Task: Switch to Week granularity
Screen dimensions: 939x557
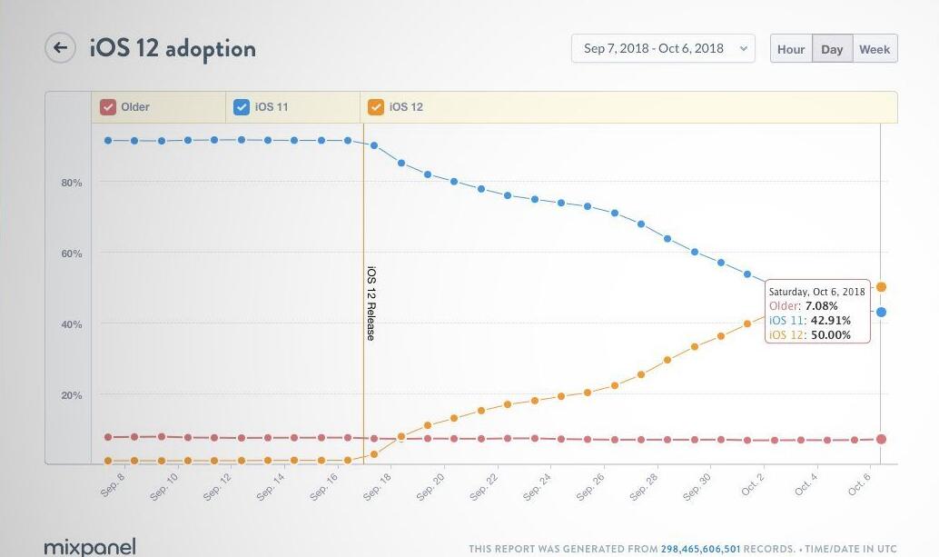Action: tap(875, 49)
